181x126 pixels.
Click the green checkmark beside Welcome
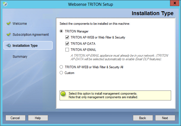[x=9, y=23]
